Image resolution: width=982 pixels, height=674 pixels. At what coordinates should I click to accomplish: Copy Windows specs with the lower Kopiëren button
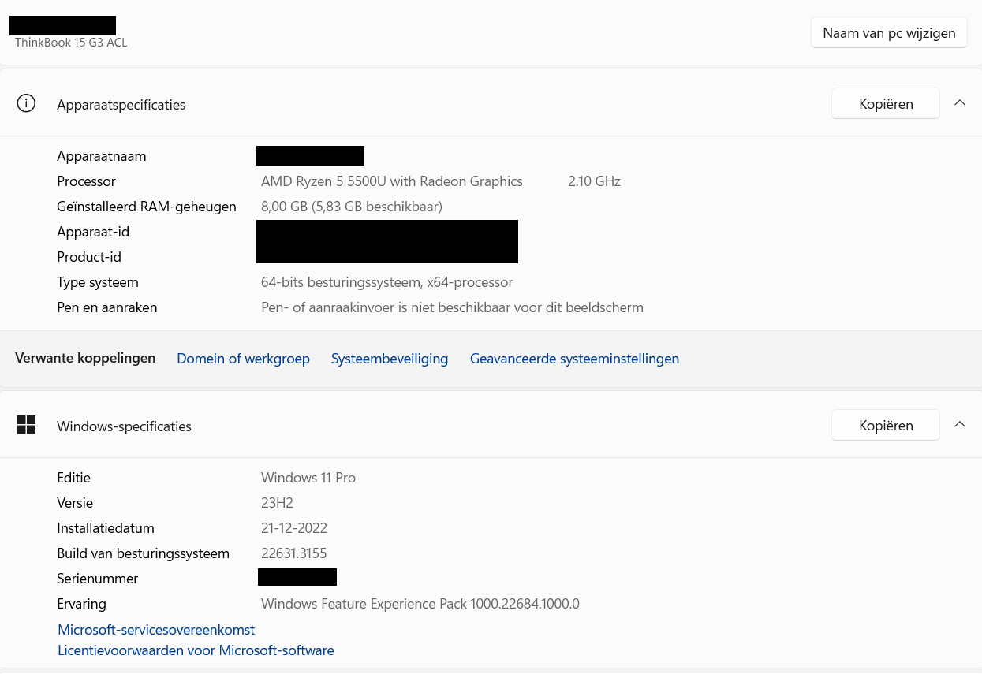tap(886, 425)
